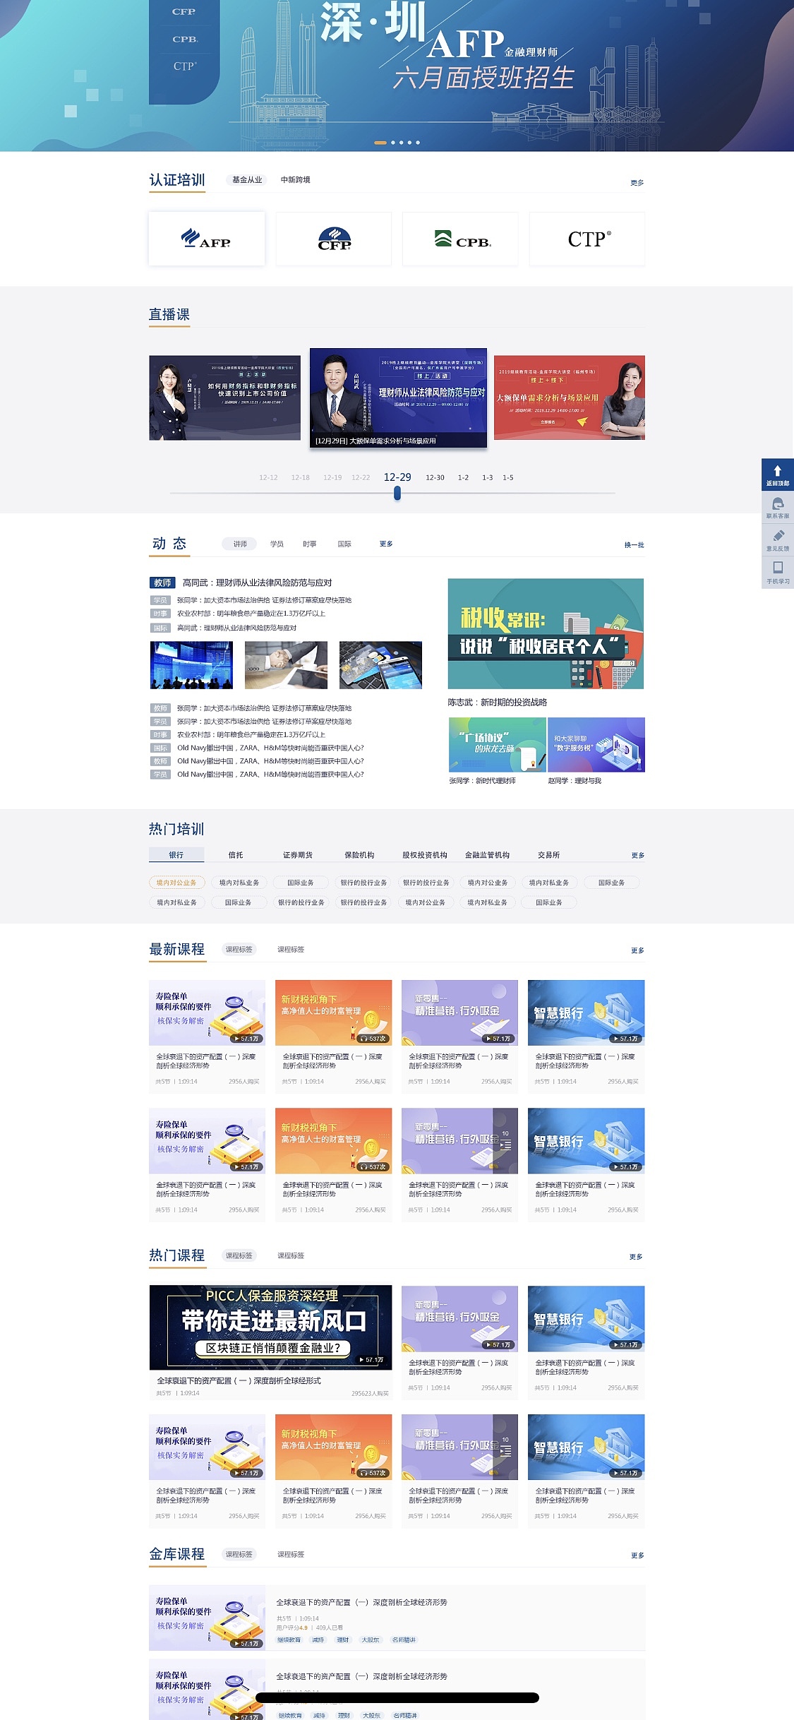
Task: Open the AFP certification logo card
Action: tap(207, 239)
